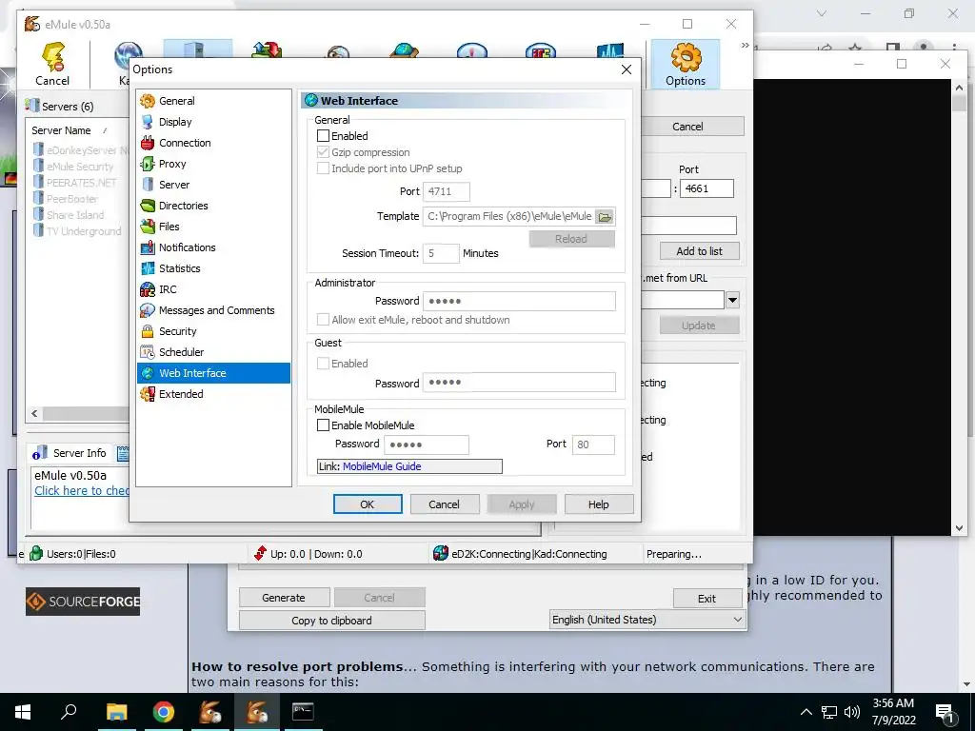The image size is (975, 731).
Task: Toggle Include port into UPnP setup
Action: 323,168
